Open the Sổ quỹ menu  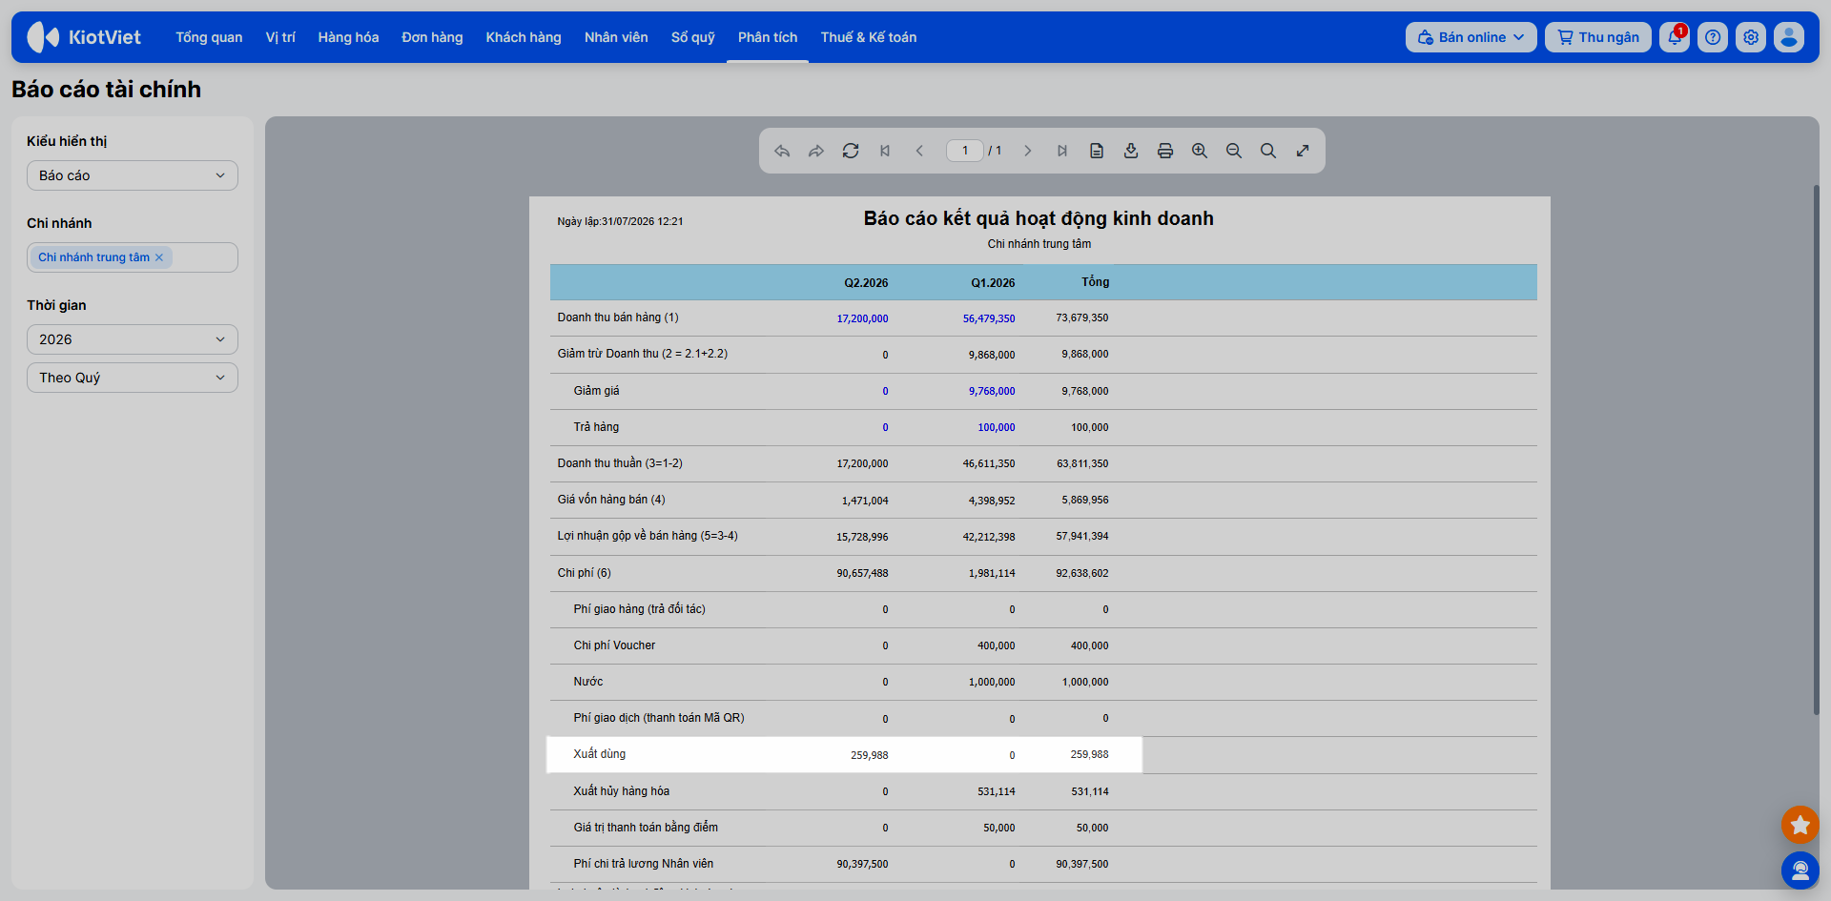coord(693,37)
